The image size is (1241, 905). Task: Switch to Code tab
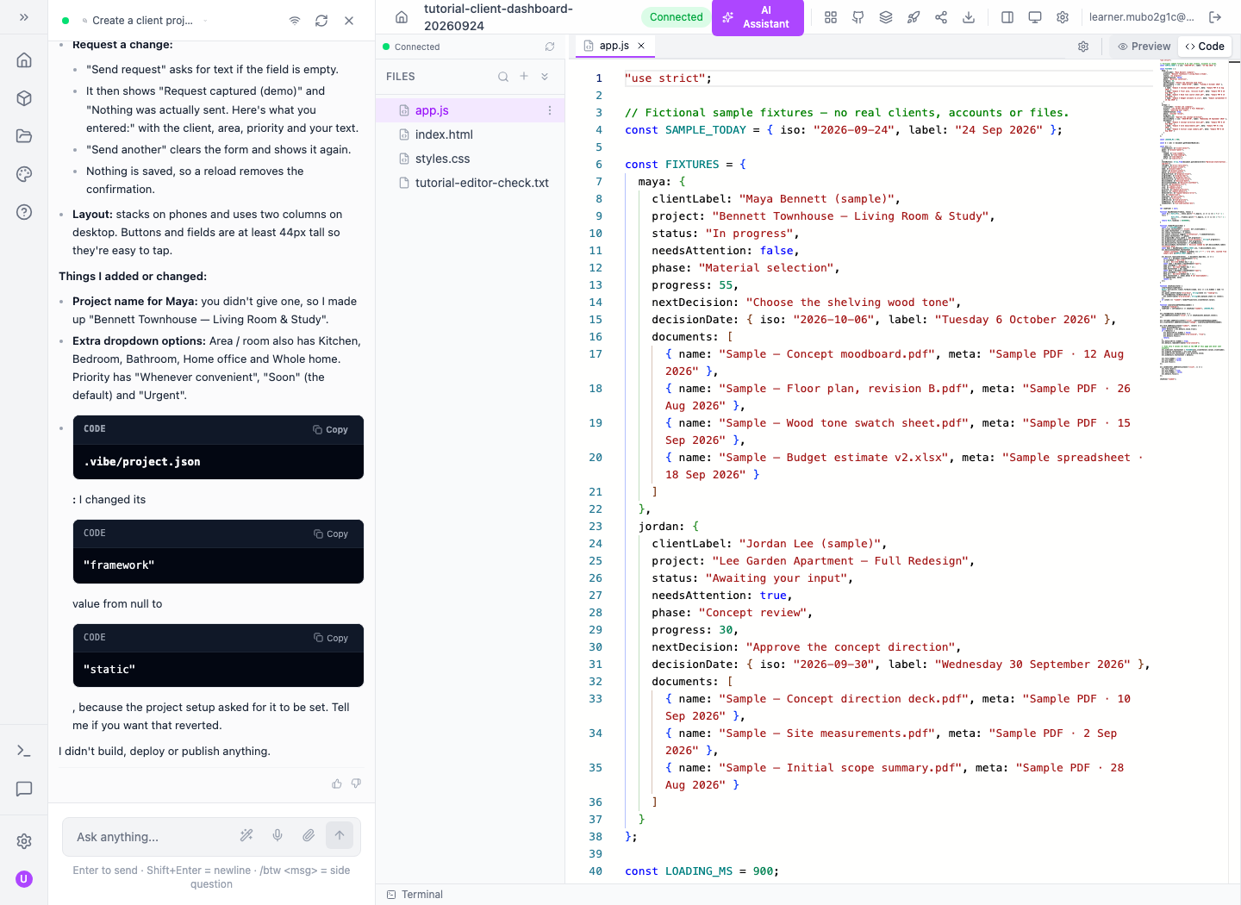tap(1205, 47)
